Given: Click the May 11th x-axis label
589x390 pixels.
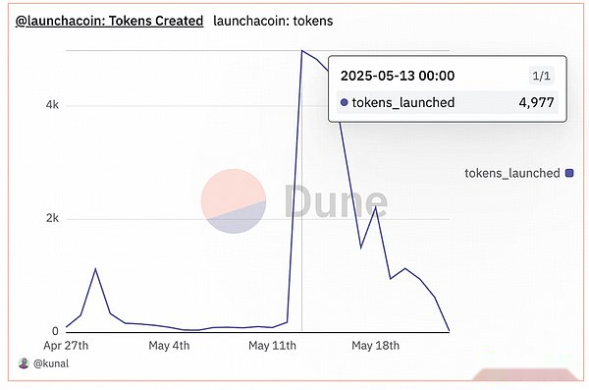Looking at the screenshot, I should click(x=272, y=346).
